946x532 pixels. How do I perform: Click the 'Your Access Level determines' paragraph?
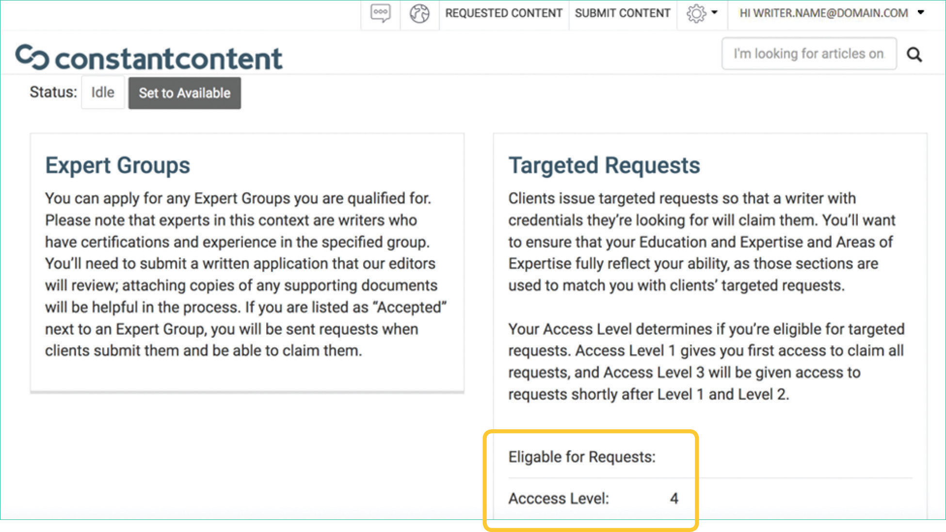(x=705, y=361)
